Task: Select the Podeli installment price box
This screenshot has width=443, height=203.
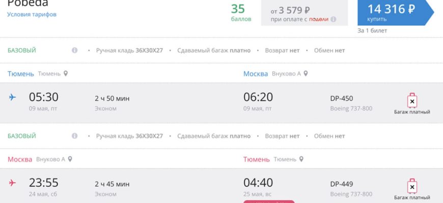Action: [x=304, y=13]
